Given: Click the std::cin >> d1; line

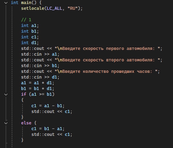Looking at the screenshot, I should click(x=40, y=77).
